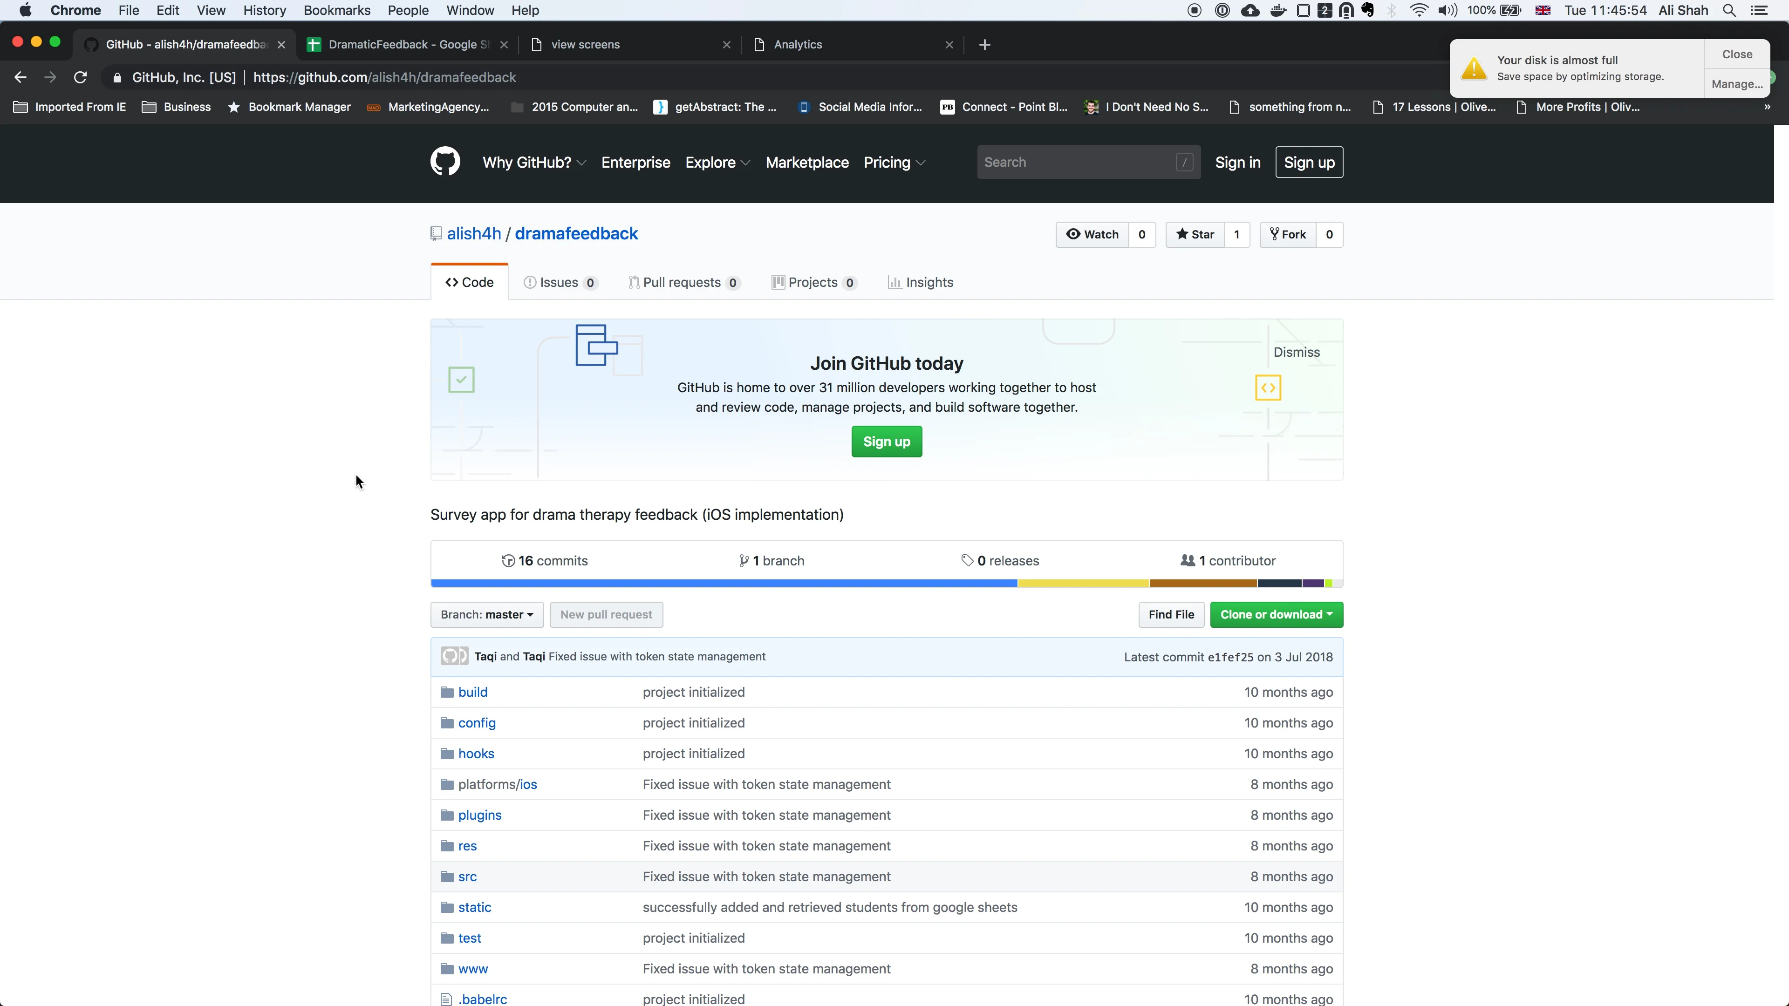Open macOS Spotlight search icon
The width and height of the screenshot is (1789, 1006).
coord(1729,10)
